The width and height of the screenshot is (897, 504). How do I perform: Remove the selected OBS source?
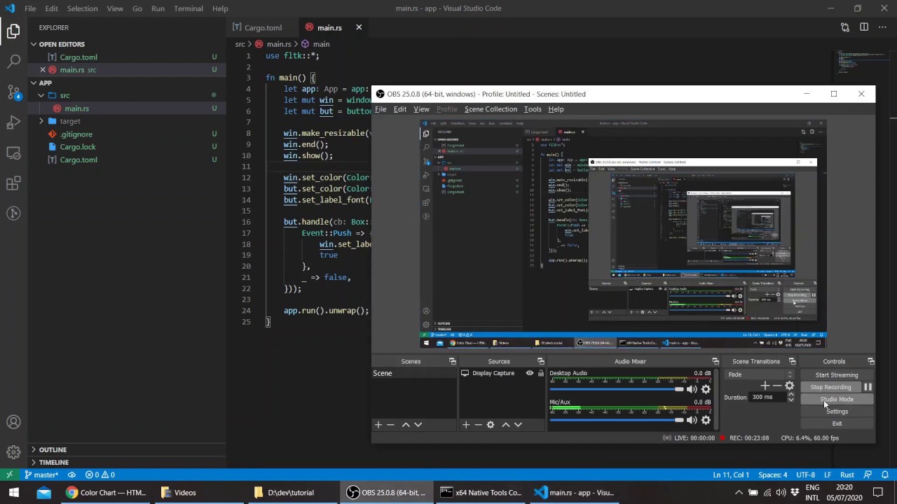478,424
